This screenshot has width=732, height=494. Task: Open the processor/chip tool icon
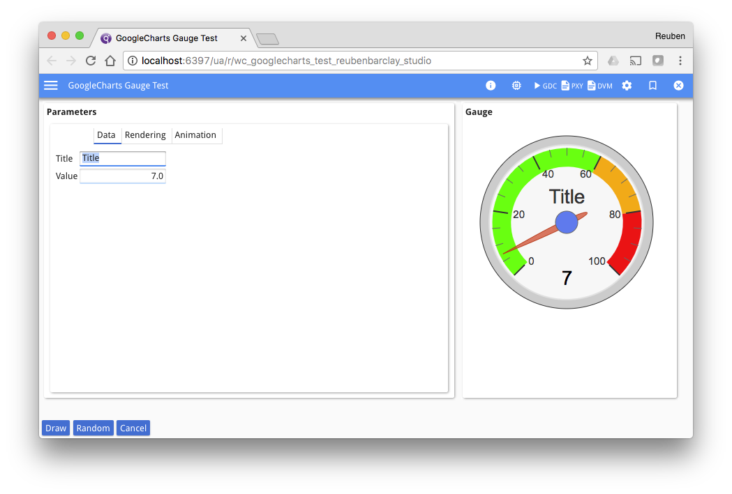click(x=516, y=85)
